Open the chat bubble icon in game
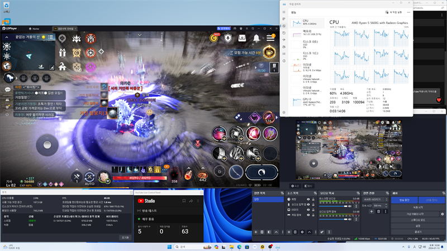The image size is (447, 251). 7,90
